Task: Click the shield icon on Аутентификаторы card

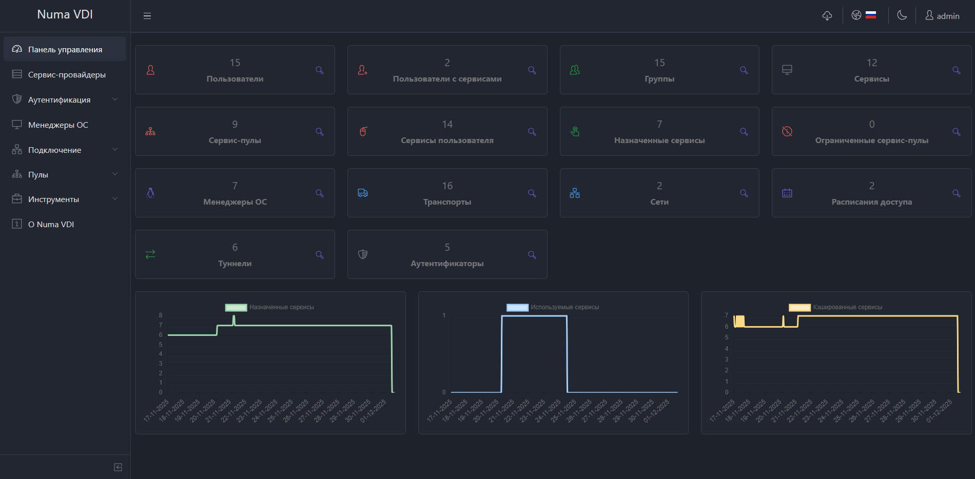Action: point(363,254)
